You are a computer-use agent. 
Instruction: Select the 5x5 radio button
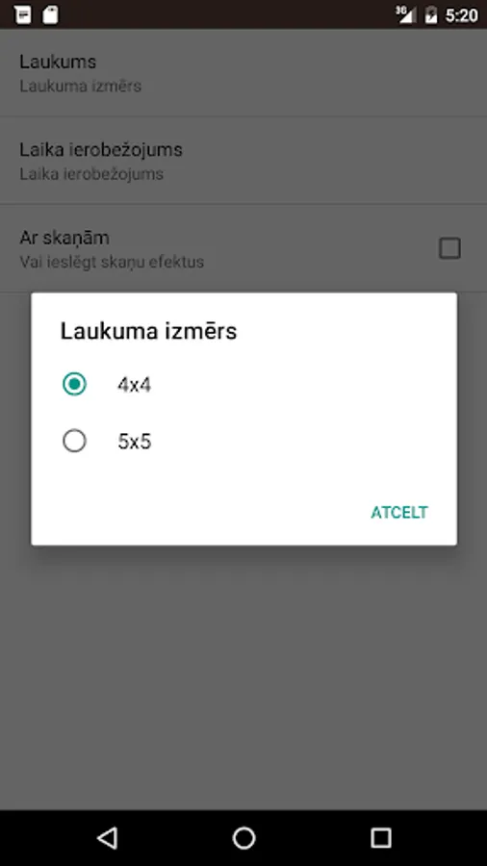[74, 442]
